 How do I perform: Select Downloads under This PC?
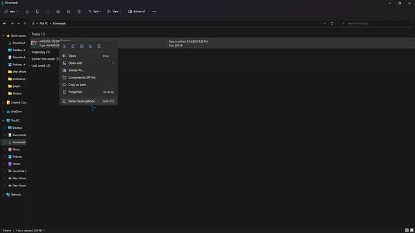coord(17,142)
